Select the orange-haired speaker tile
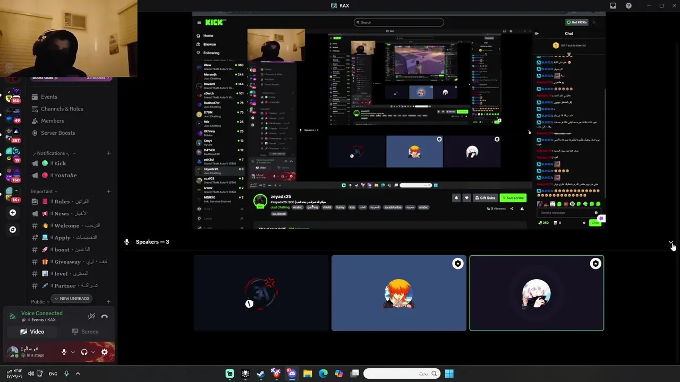Image resolution: width=680 pixels, height=382 pixels. (399, 293)
